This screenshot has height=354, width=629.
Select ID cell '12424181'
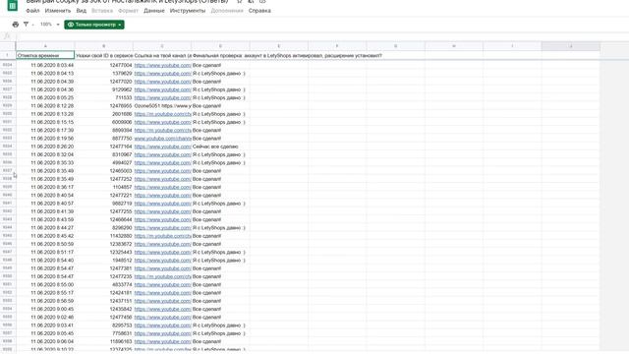tap(104, 293)
